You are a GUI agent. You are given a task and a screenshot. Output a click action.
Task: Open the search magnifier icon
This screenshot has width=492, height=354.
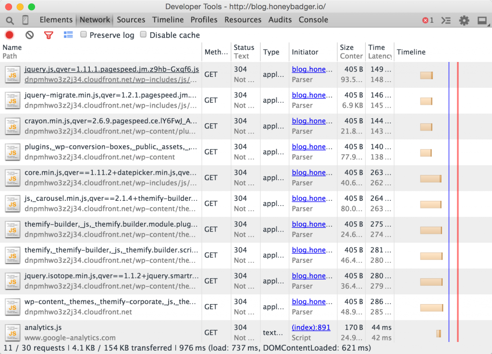[10, 20]
